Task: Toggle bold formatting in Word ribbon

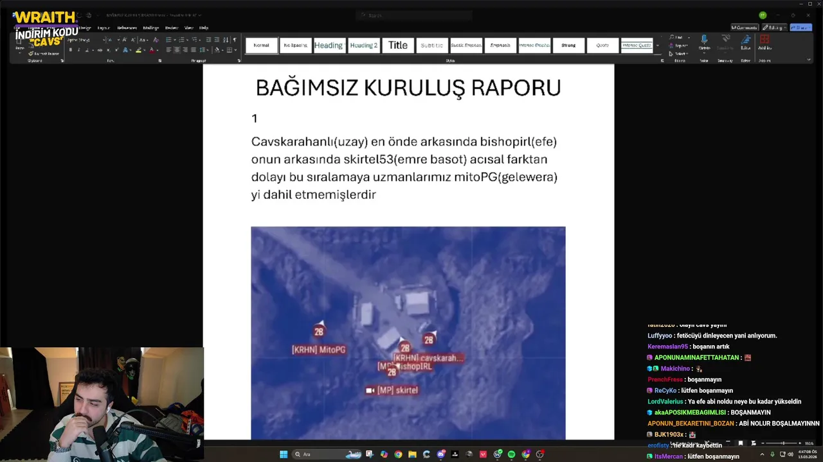Action: coord(70,49)
